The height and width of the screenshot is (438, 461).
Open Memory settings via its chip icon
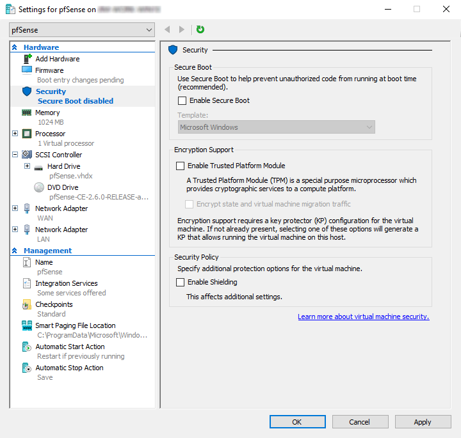pyautogui.click(x=27, y=113)
